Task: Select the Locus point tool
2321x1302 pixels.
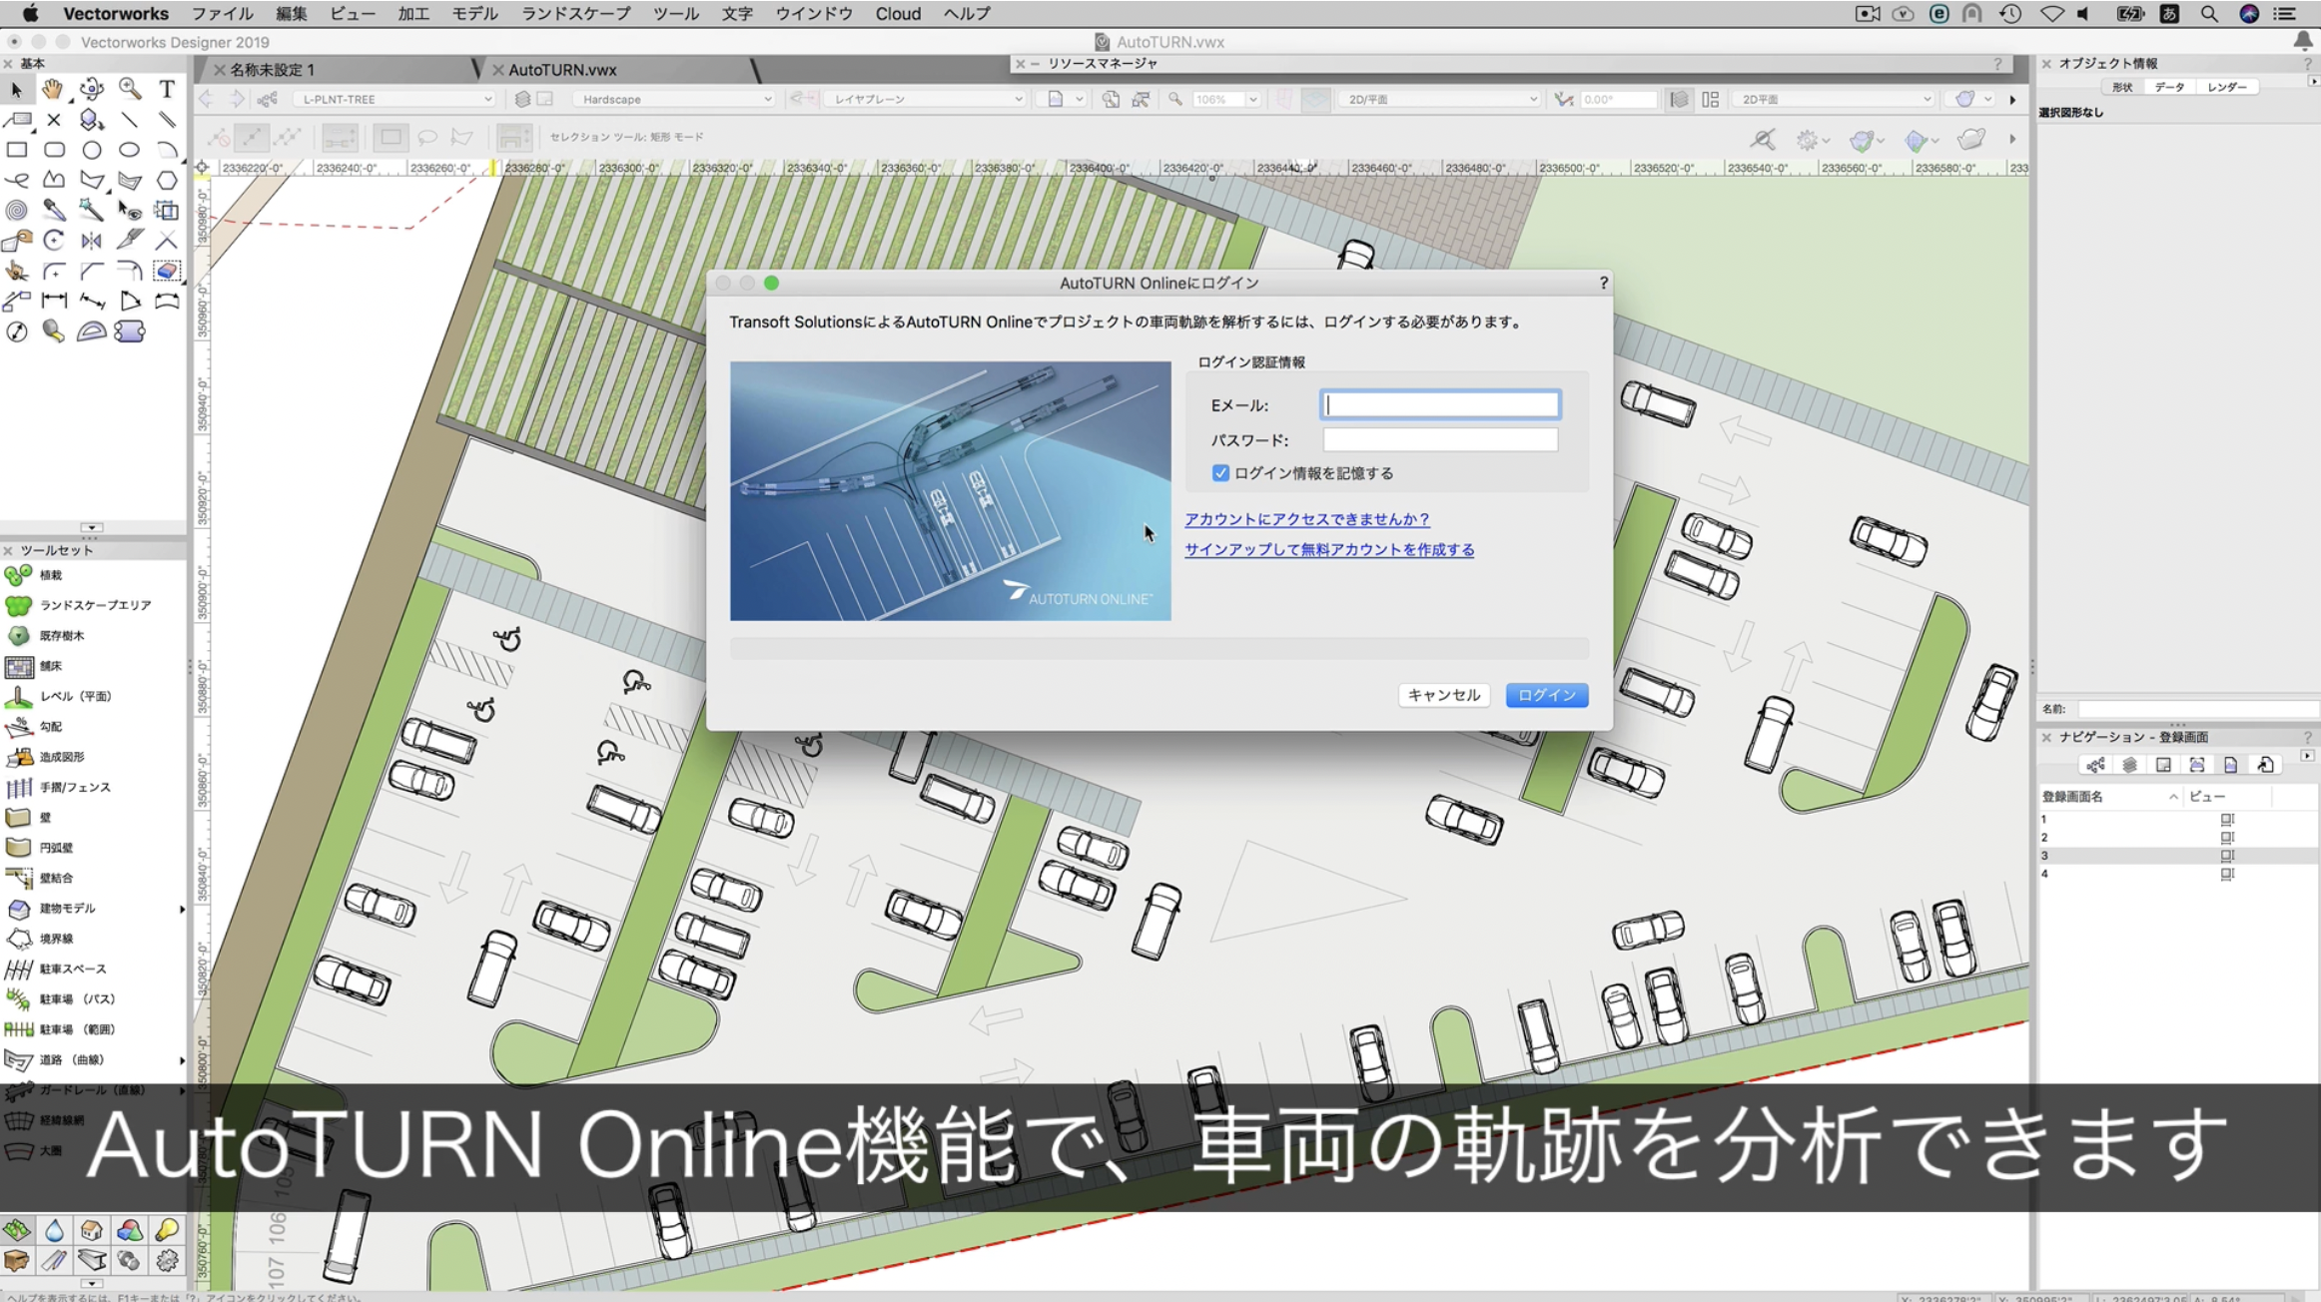Action: pos(54,120)
